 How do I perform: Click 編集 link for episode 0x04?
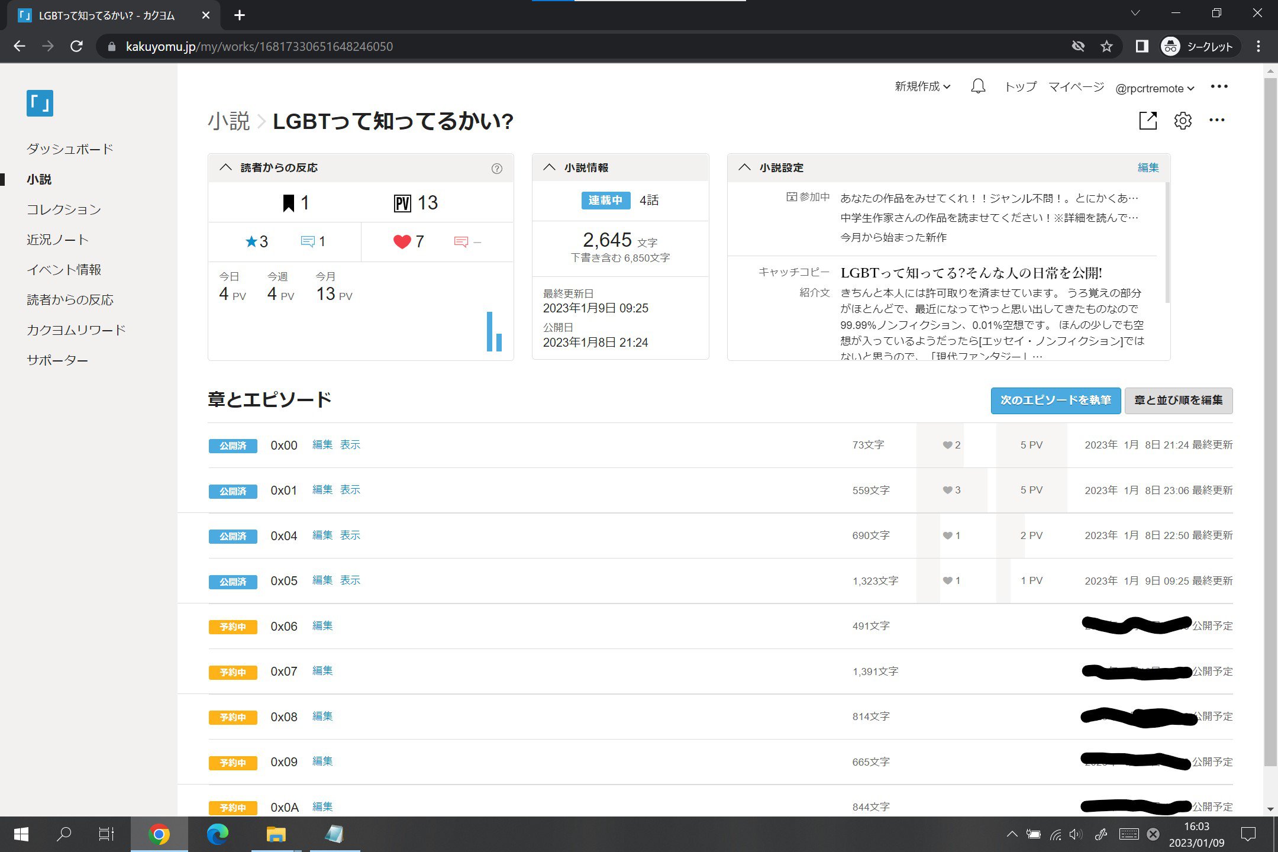point(322,535)
